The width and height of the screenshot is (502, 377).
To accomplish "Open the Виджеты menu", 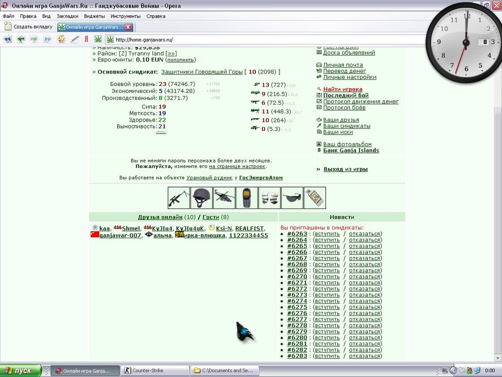I will [94, 16].
